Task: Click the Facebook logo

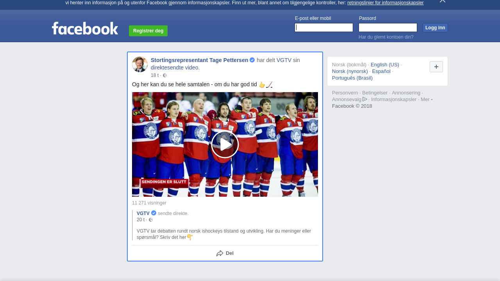Action: click(85, 28)
